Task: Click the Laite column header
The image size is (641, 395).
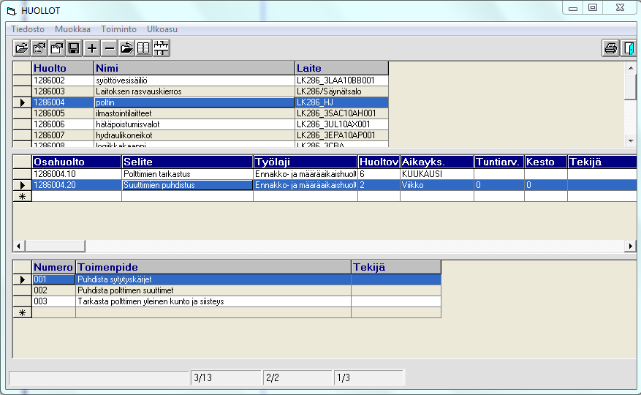Action: tap(341, 68)
